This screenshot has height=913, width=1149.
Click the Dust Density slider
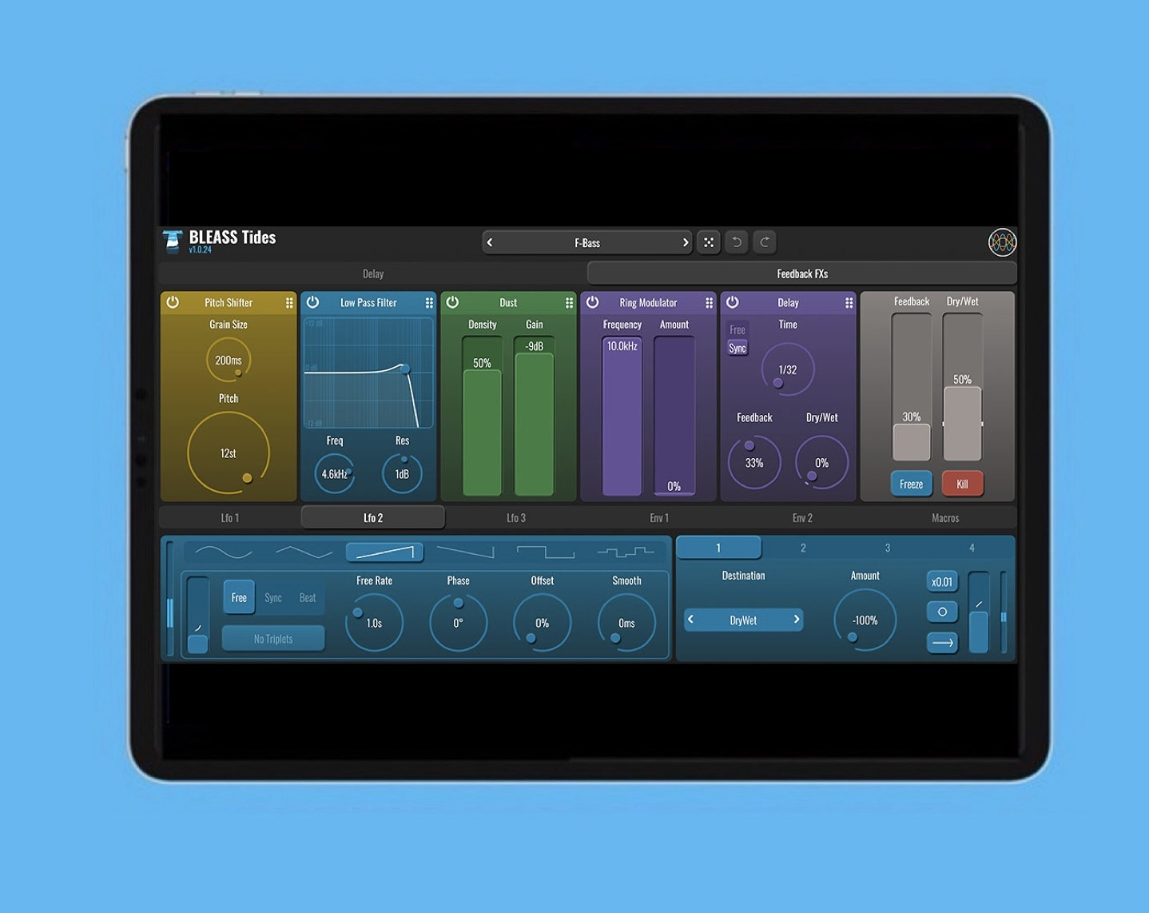pos(482,416)
